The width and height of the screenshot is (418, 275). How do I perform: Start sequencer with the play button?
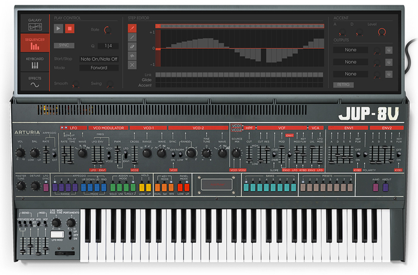coord(59,29)
